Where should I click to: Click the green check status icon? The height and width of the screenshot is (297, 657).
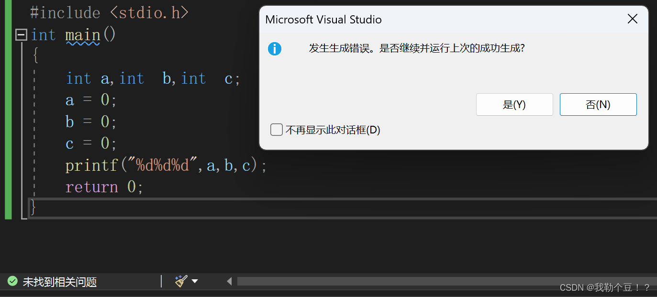12,281
